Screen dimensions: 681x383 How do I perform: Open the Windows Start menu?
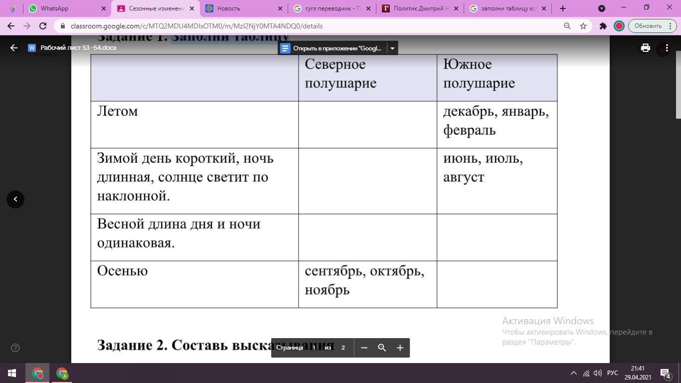tap(12, 373)
